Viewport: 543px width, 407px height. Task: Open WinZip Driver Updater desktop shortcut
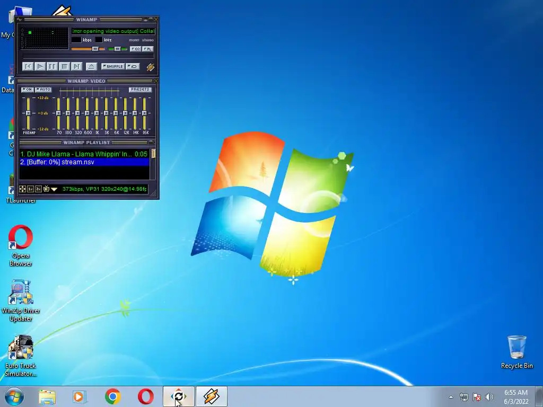(21, 301)
